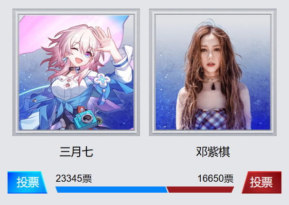Select the 16650票 vote count text

coord(215,178)
